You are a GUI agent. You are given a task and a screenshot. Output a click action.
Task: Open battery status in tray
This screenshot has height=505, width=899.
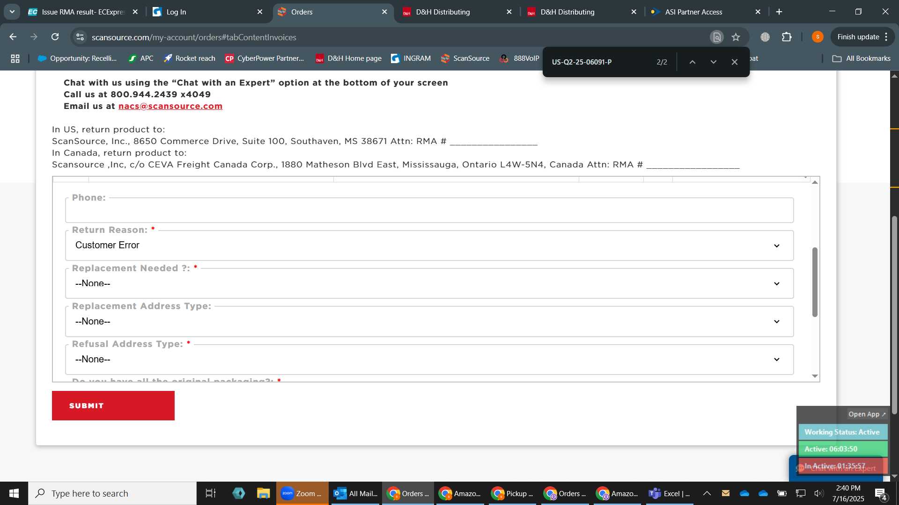[x=782, y=493]
